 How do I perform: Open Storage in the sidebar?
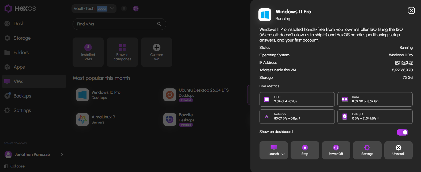pos(34,38)
